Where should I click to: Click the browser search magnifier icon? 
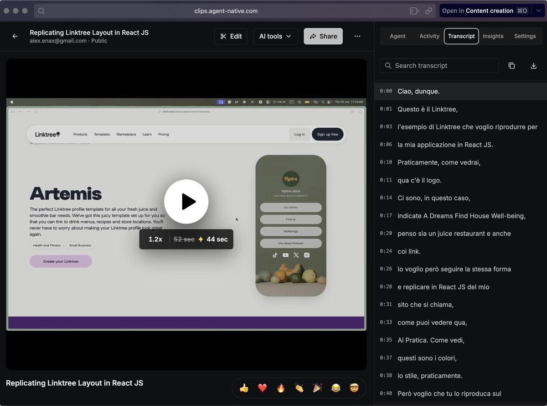[x=41, y=11]
